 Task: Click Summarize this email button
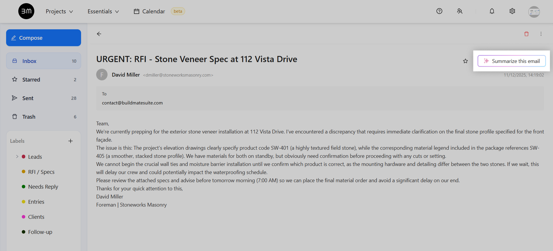click(511, 61)
